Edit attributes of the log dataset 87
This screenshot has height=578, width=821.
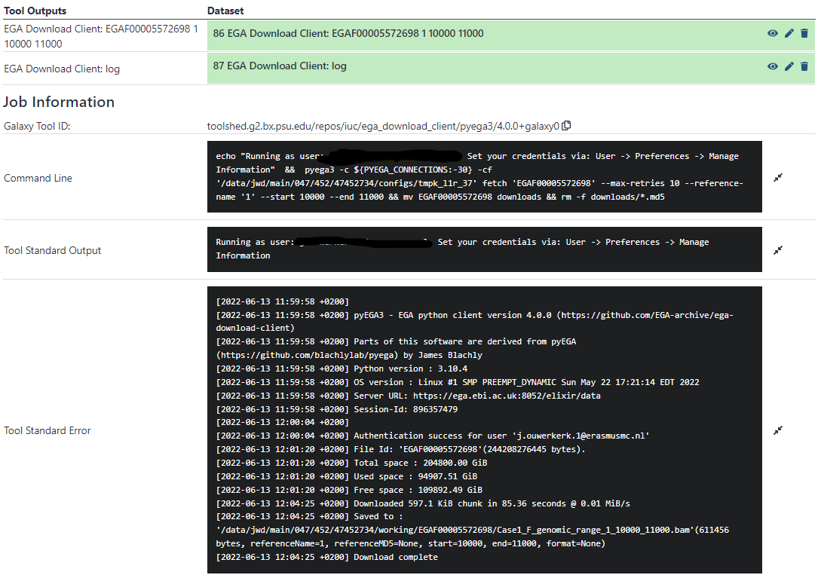(789, 66)
